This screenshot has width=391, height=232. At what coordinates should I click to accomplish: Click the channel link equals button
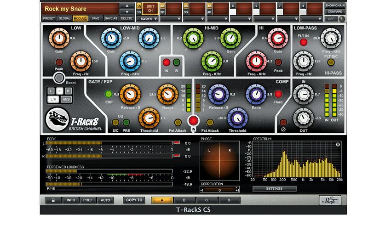[59, 91]
